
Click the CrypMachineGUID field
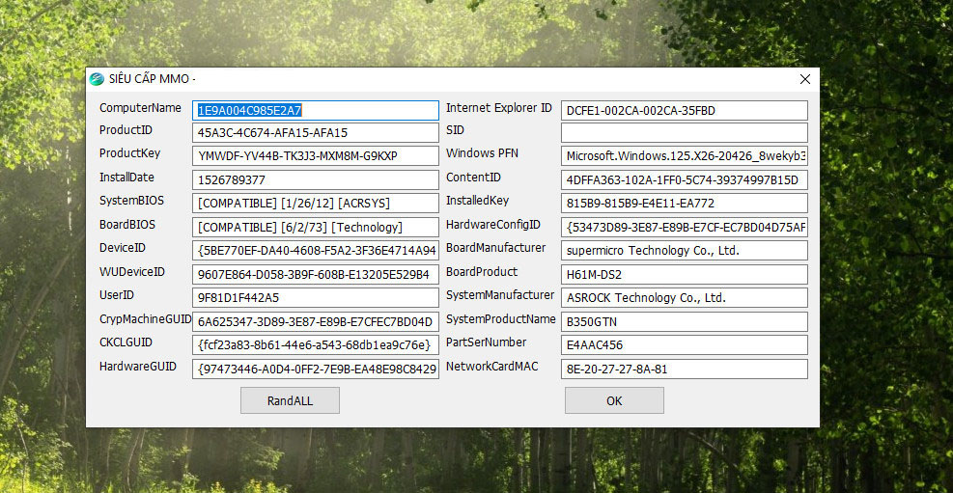tap(316, 322)
